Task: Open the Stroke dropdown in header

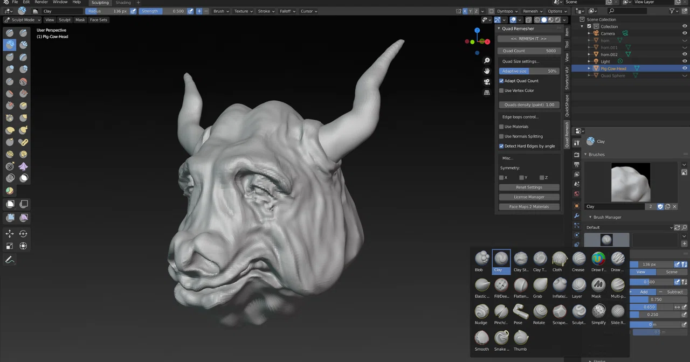Action: pos(265,11)
